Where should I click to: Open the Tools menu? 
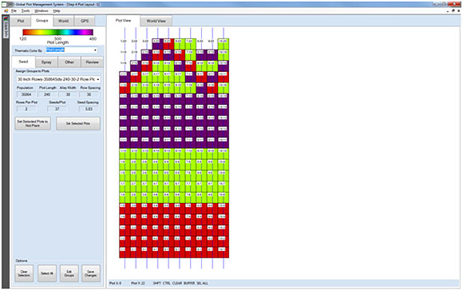pos(26,11)
